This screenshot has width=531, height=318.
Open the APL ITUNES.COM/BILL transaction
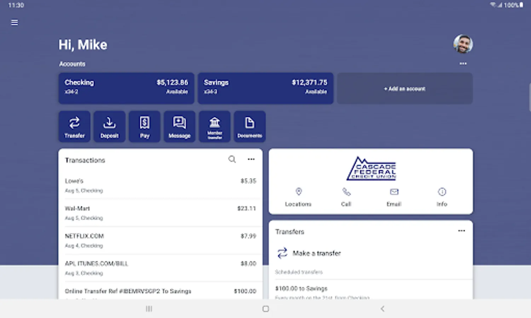(x=161, y=268)
